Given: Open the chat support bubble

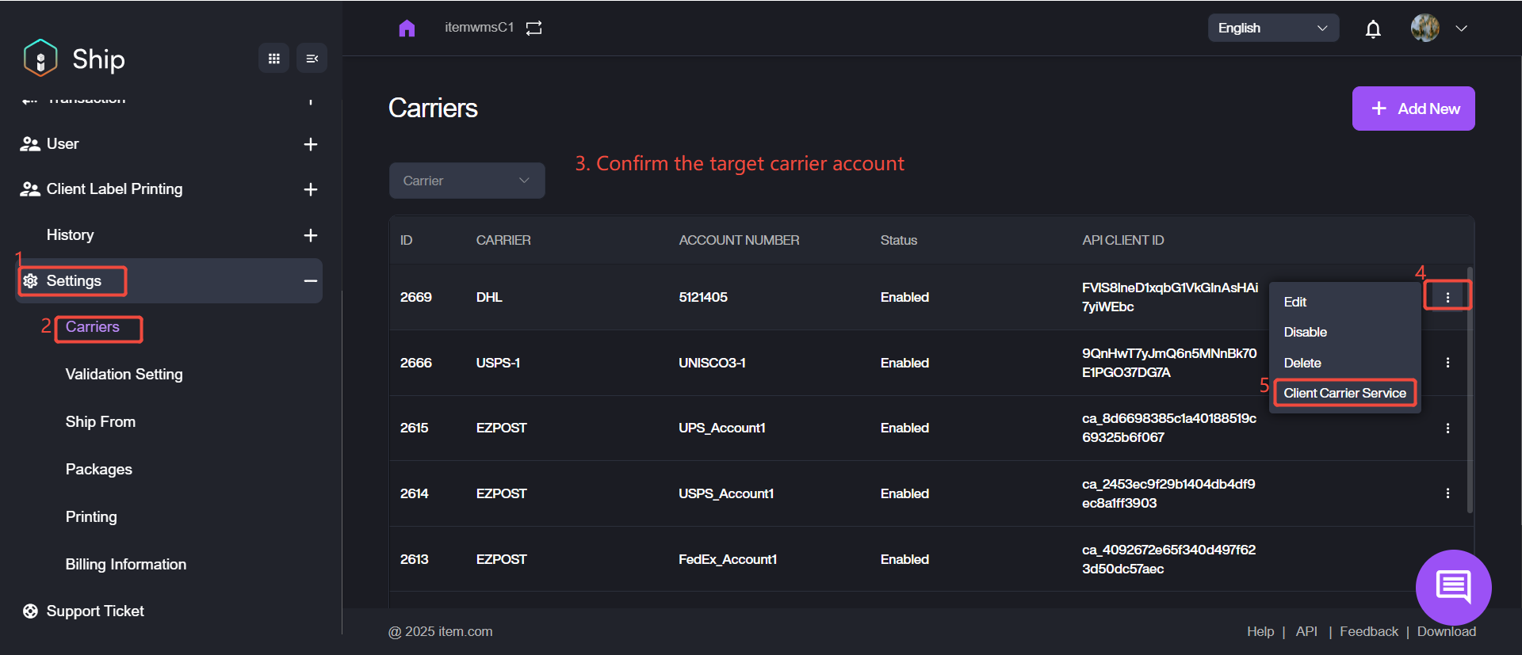Looking at the screenshot, I should coord(1453,587).
